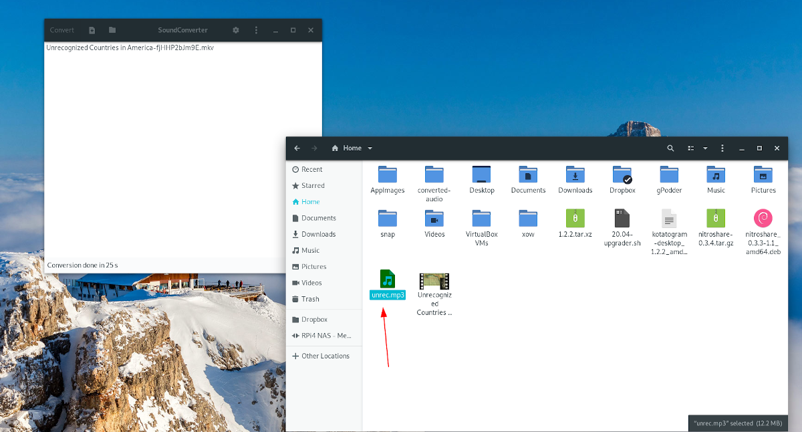Maximize the file manager window

tap(759, 148)
